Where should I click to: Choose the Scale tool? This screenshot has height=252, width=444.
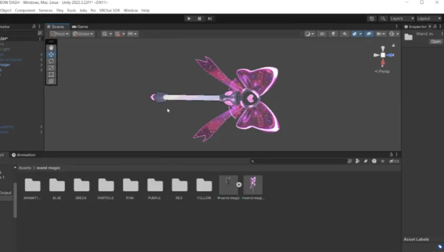(x=51, y=67)
